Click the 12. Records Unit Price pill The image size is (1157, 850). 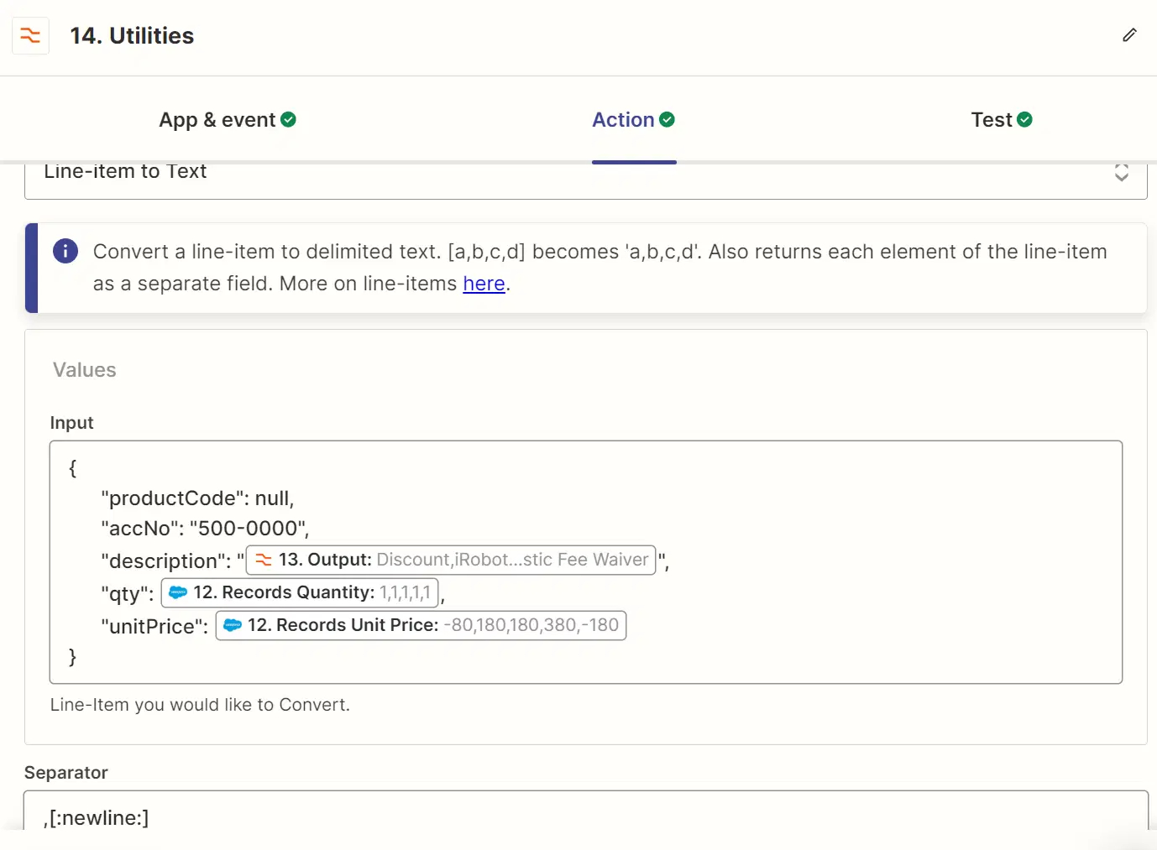tap(421, 625)
